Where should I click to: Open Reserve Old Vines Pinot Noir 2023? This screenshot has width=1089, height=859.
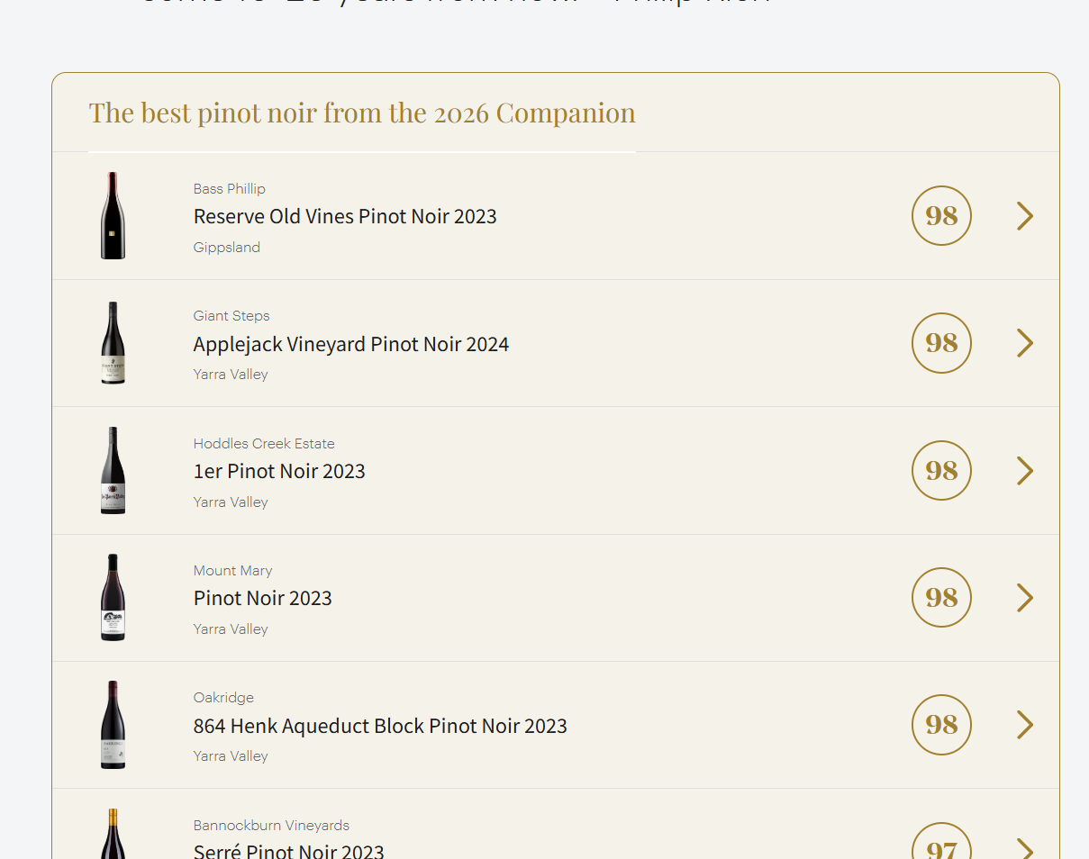pyautogui.click(x=345, y=216)
